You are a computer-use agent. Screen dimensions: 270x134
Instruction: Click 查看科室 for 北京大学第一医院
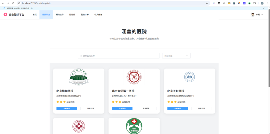tap(146, 109)
